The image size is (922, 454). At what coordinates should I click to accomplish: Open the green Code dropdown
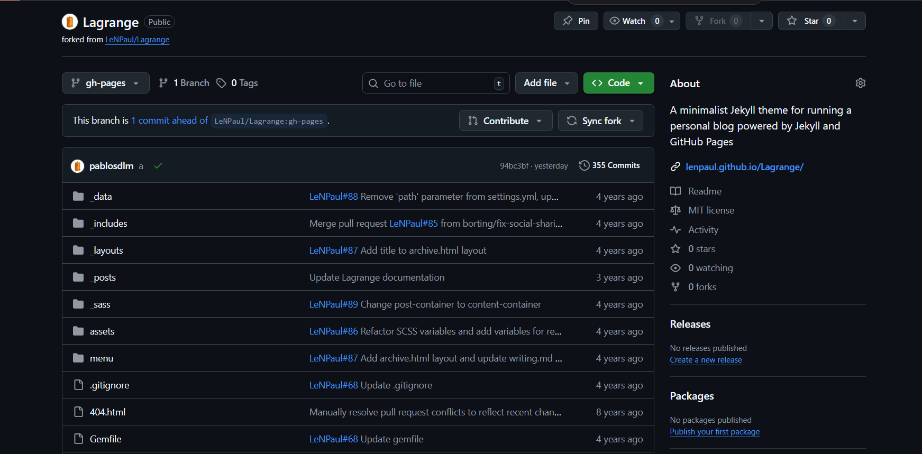(618, 83)
